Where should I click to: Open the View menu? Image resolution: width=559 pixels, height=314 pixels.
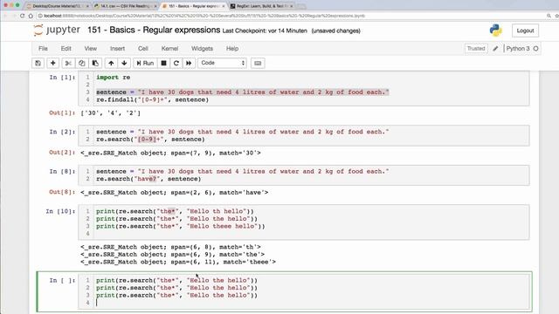pyautogui.click(x=91, y=49)
